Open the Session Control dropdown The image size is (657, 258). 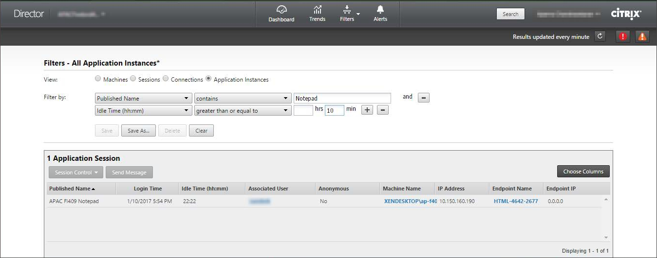[x=75, y=172]
